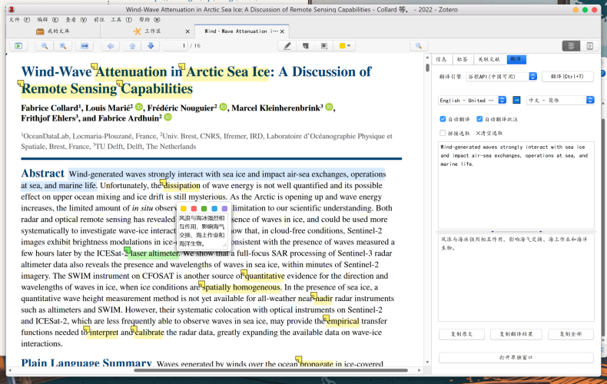
Task: Click the 翻译(Ctrl+T) button
Action: pyautogui.click(x=568, y=77)
